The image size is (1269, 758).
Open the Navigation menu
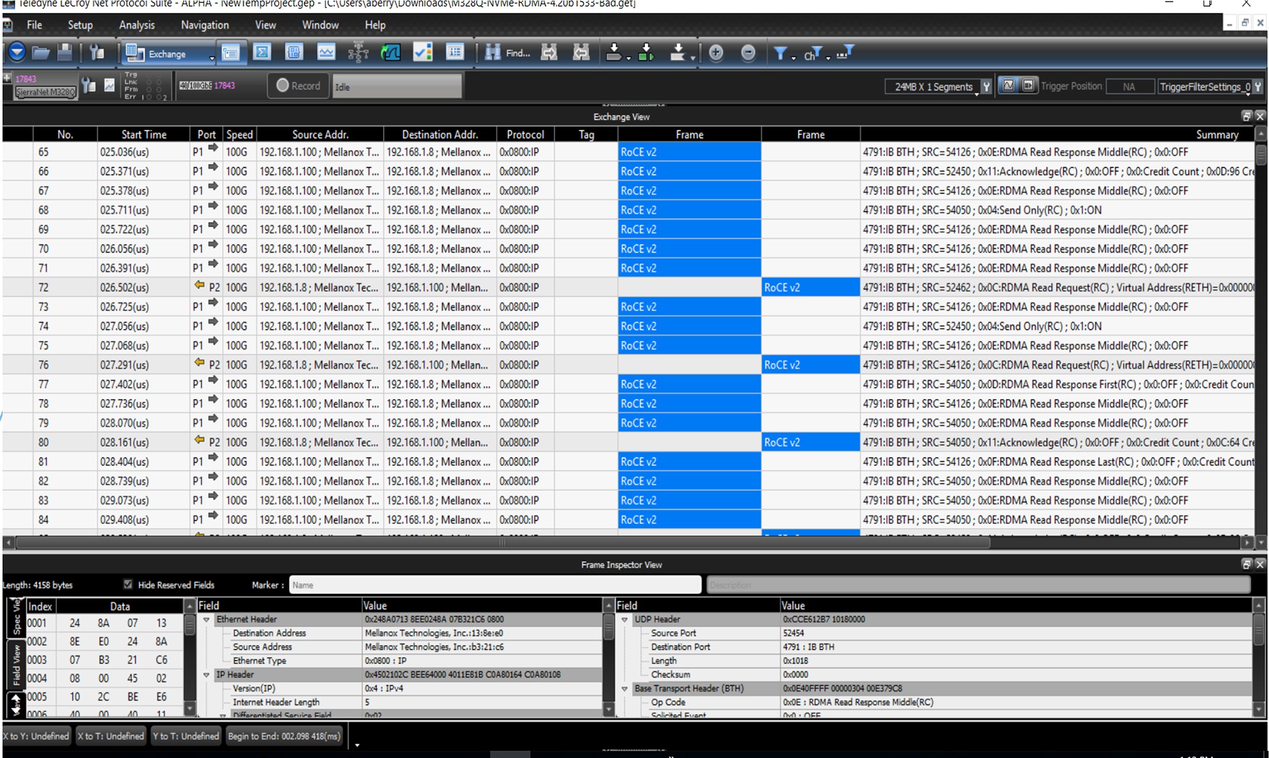pyautogui.click(x=205, y=25)
